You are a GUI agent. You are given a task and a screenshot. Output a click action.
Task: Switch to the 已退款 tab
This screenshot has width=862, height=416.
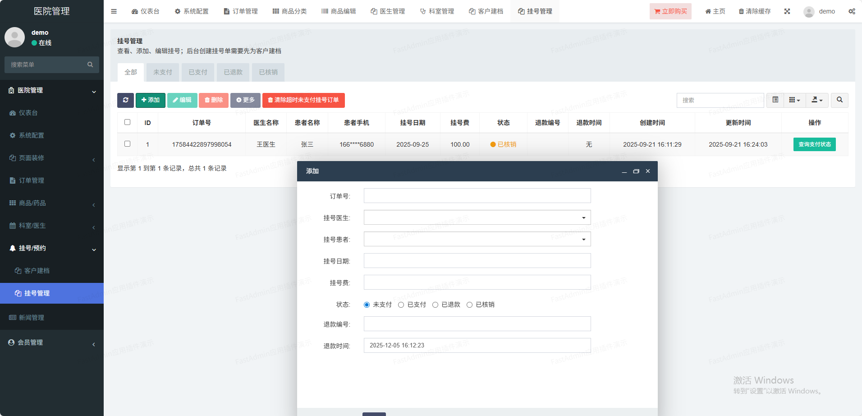[233, 72]
